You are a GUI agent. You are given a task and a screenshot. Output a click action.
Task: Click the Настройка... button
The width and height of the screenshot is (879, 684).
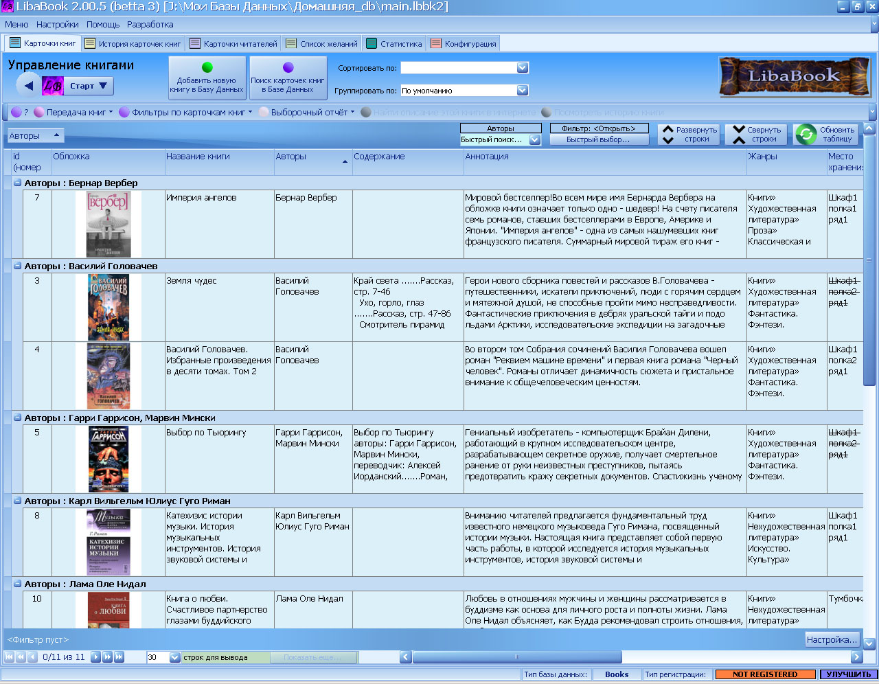click(832, 639)
